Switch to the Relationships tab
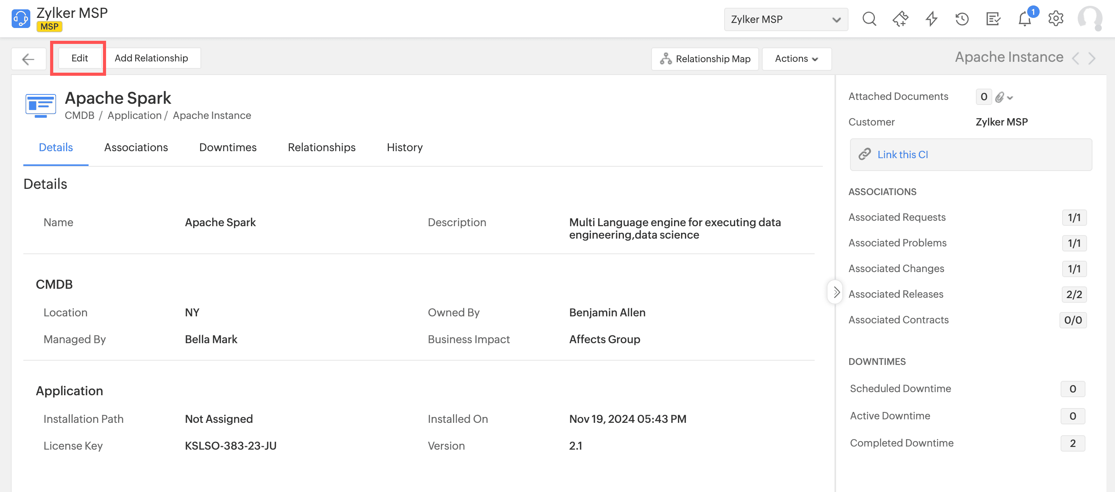Image resolution: width=1115 pixels, height=492 pixels. pyautogui.click(x=321, y=147)
